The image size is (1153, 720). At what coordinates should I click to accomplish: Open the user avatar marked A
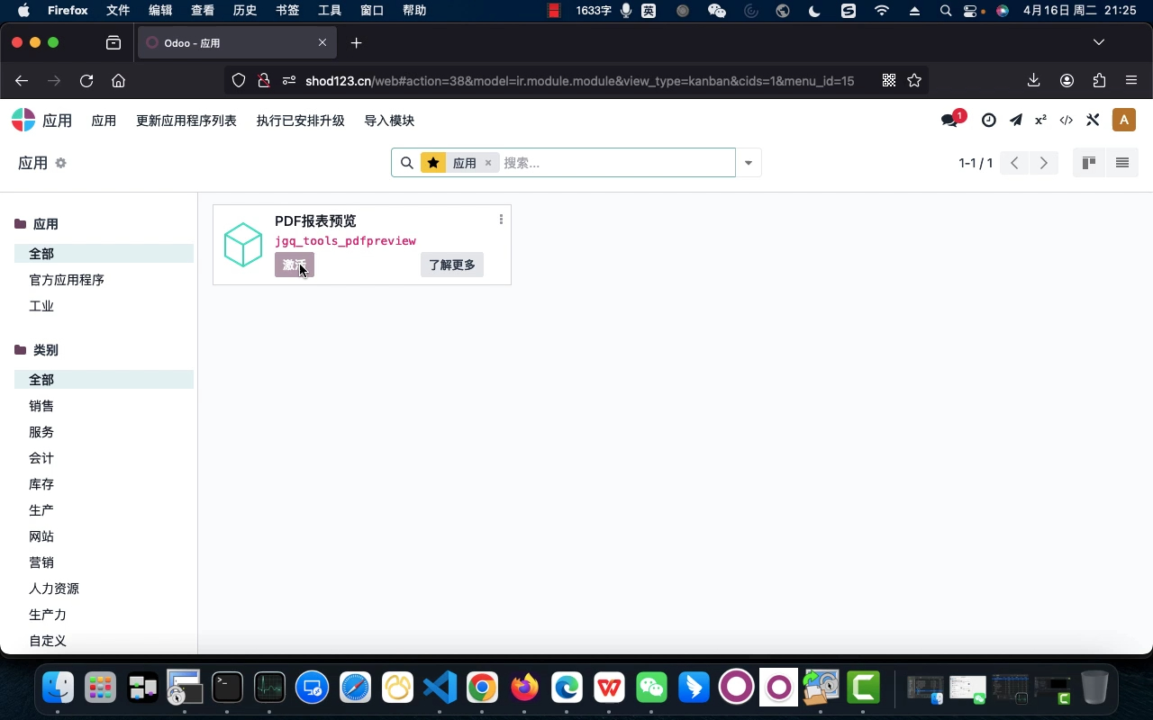[x=1123, y=119]
